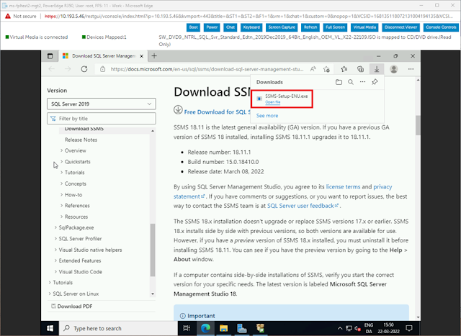This screenshot has height=336, width=461.
Task: Click Disconnect Viewer button
Action: (x=400, y=27)
